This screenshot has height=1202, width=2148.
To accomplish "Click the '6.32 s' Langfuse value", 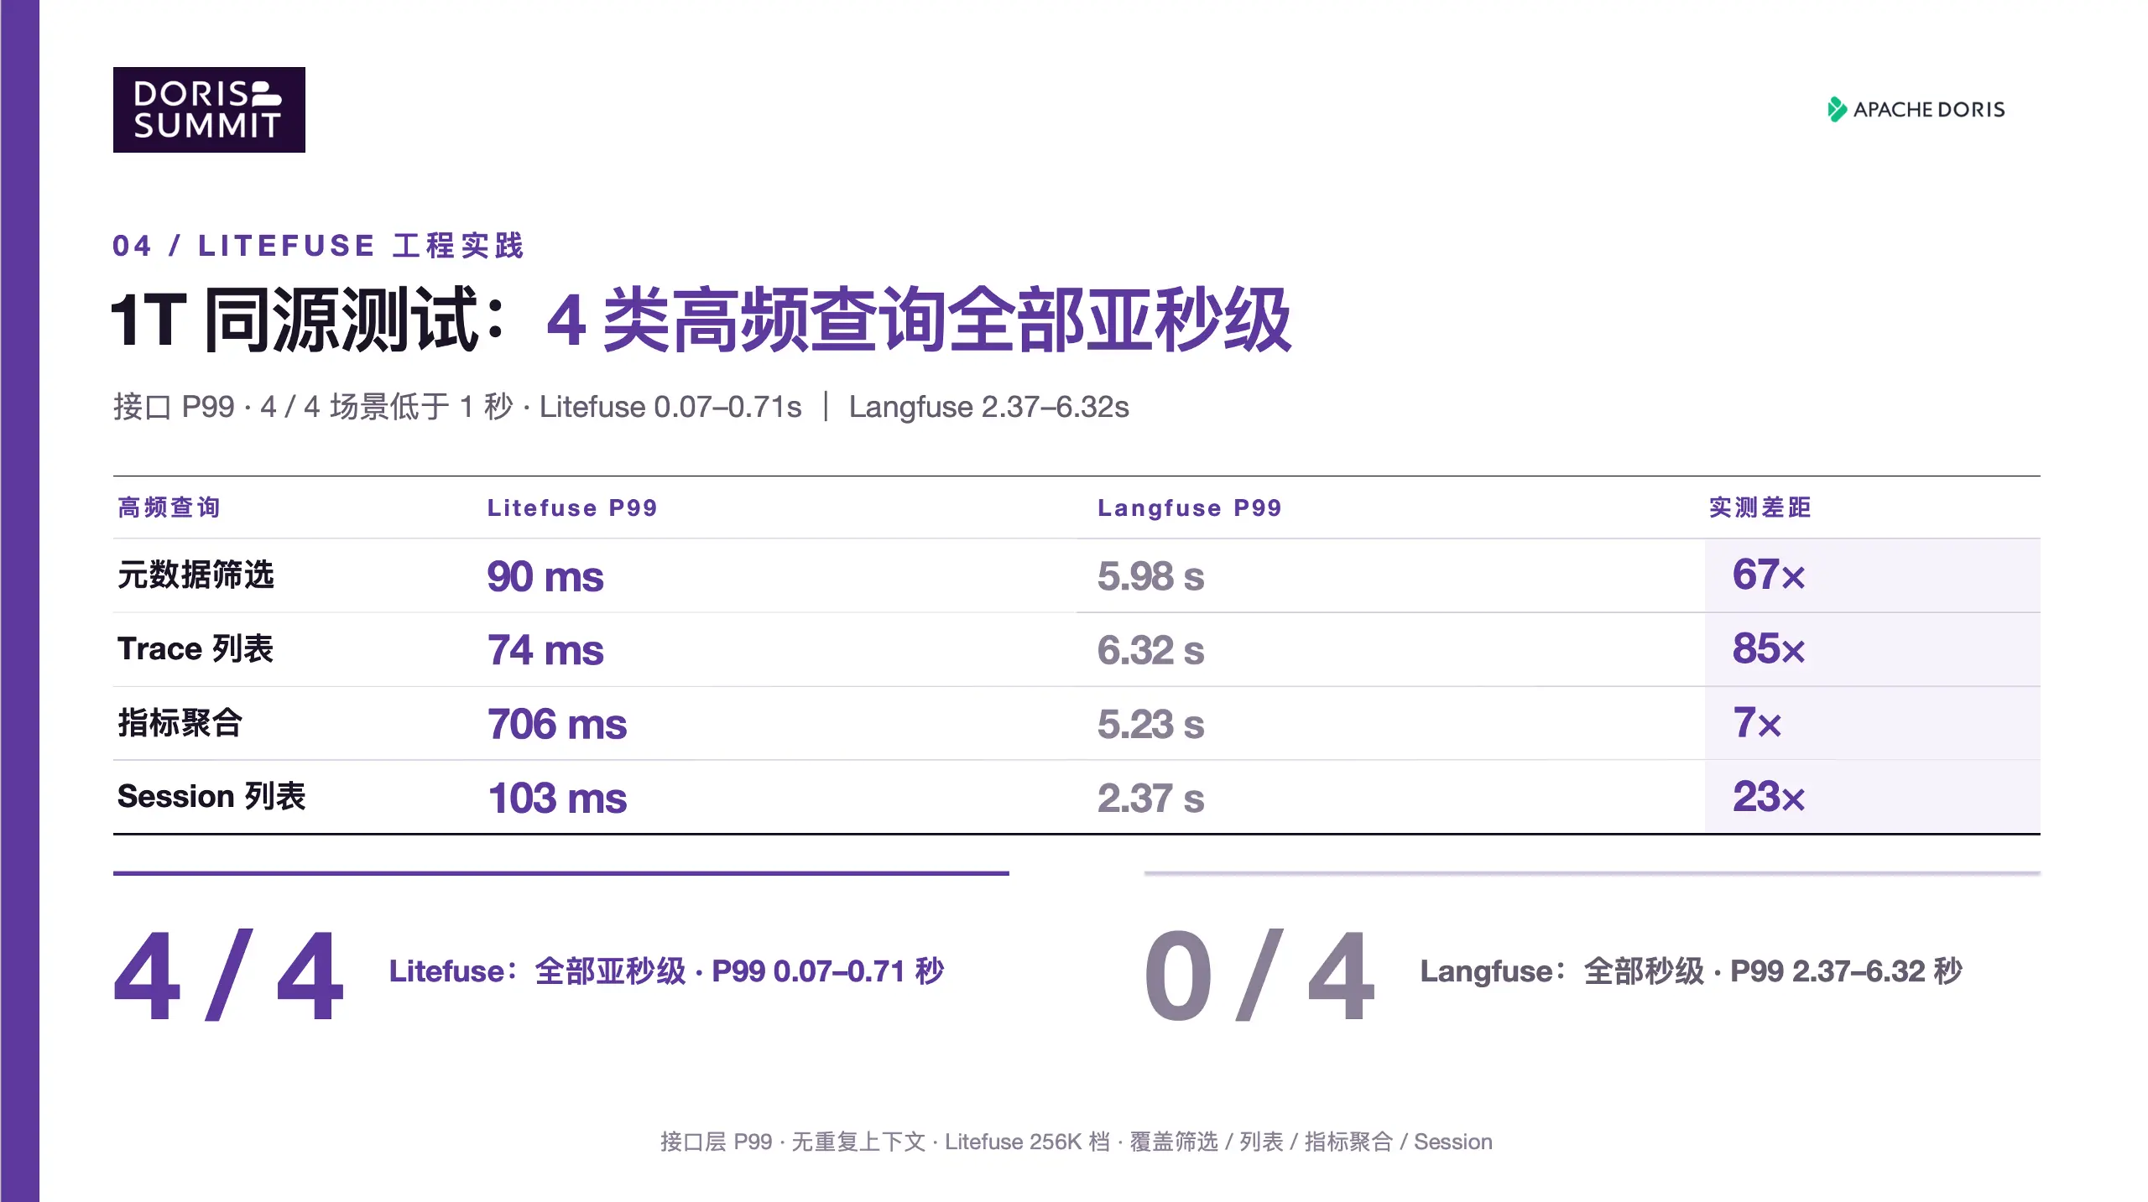I will (x=1150, y=650).
